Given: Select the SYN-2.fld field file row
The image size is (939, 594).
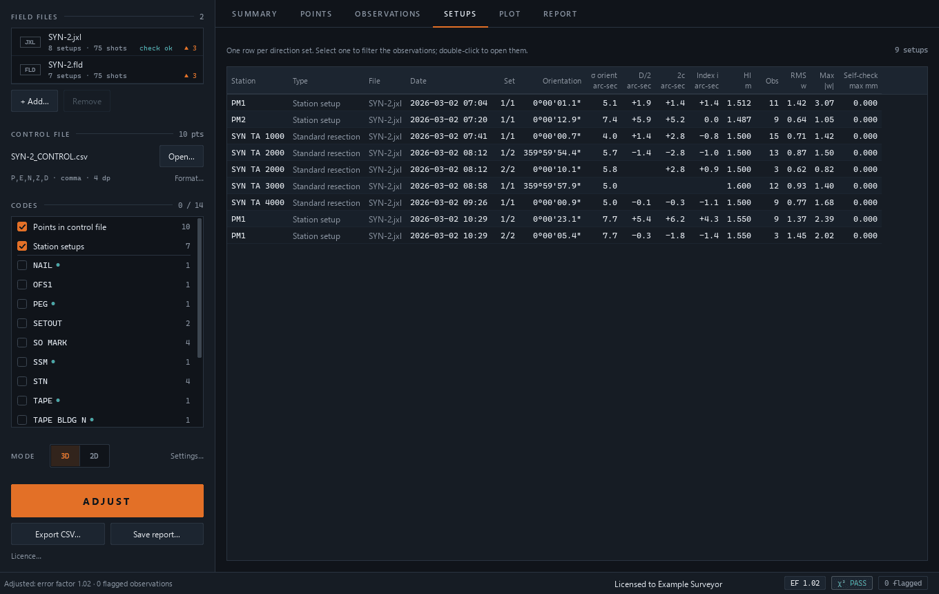Looking at the screenshot, I should [x=107, y=70].
